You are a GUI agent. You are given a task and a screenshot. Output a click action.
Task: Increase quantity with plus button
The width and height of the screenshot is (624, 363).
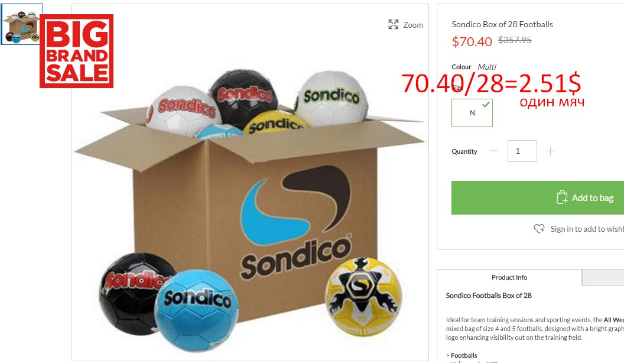click(550, 151)
